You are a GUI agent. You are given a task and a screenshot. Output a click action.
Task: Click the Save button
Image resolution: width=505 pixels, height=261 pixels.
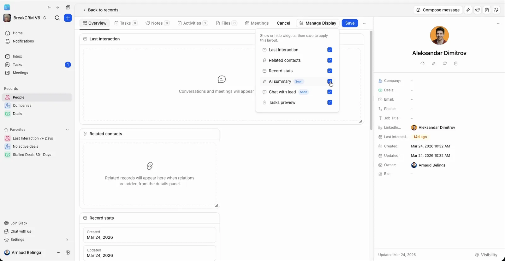350,23
